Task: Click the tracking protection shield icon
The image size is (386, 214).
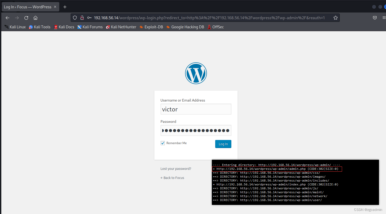Action: tap(75, 18)
